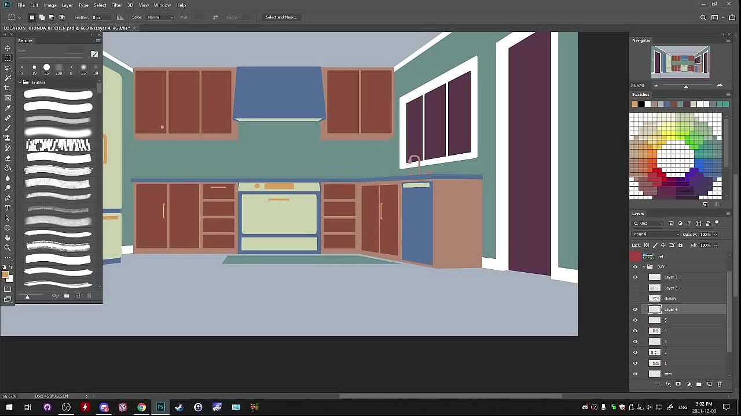Viewport: 741px width, 416px height.
Task: Pick the Eyedropper tool
Action: pos(8,108)
